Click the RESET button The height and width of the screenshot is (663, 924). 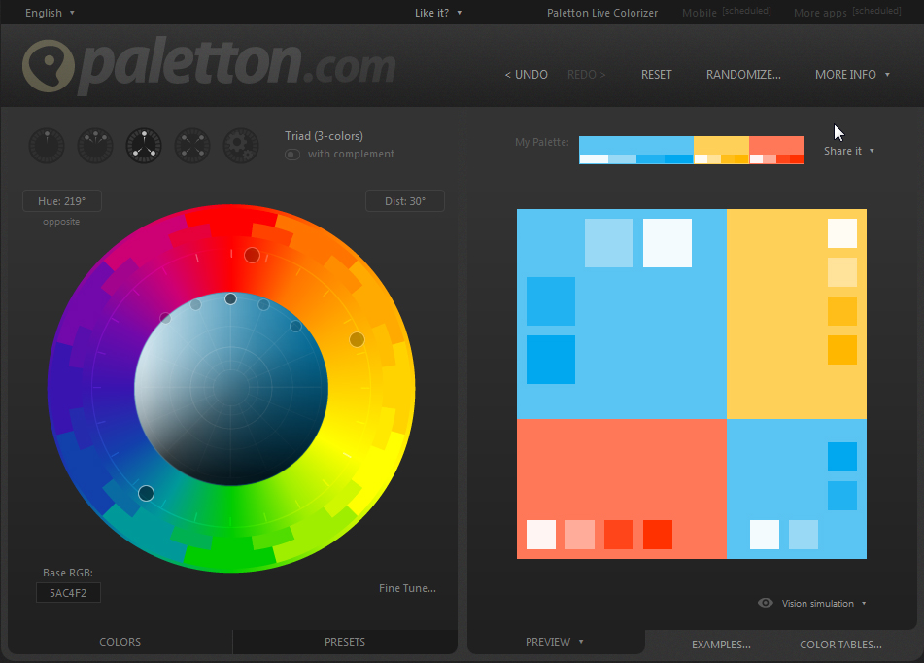coord(656,75)
